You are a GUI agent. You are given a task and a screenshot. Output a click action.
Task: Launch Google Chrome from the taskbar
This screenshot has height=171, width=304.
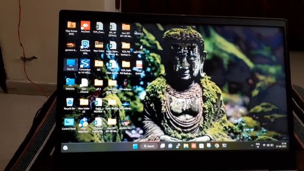coord(217,146)
